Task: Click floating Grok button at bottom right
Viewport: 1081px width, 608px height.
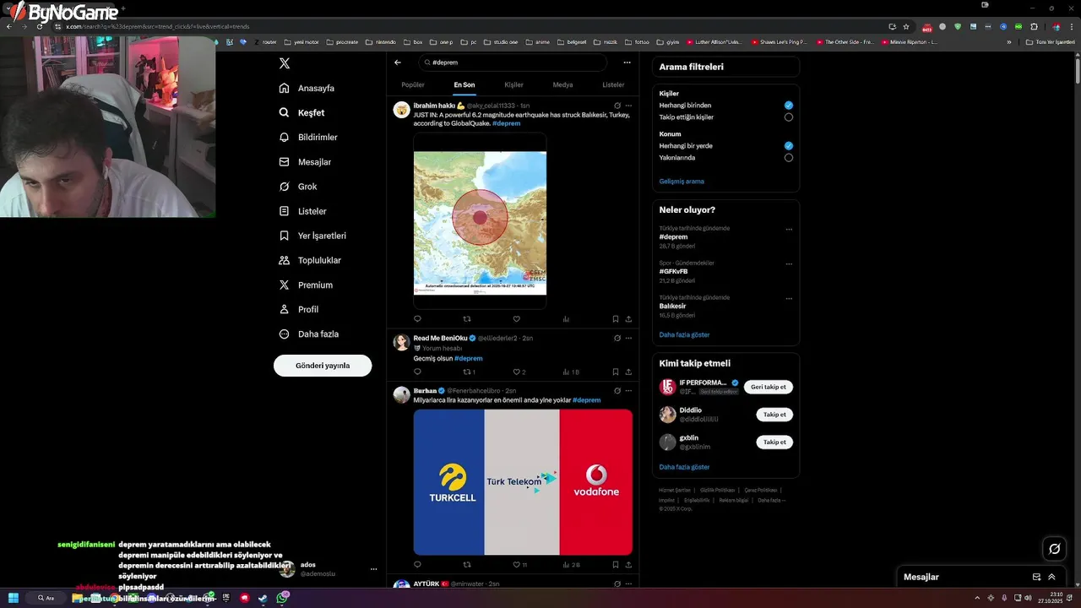Action: click(1054, 549)
